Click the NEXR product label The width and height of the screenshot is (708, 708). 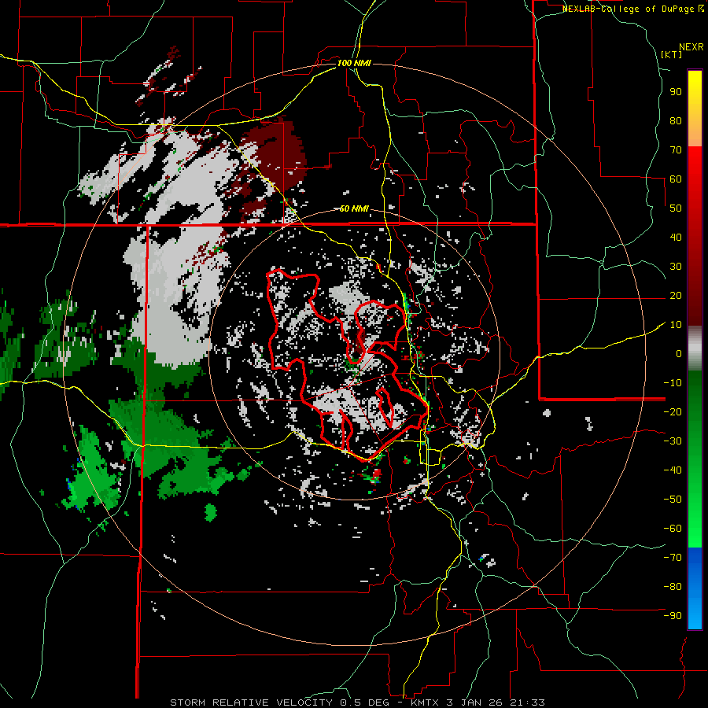pyautogui.click(x=691, y=47)
